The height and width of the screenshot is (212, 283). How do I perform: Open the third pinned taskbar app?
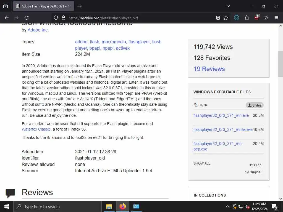click(136, 206)
